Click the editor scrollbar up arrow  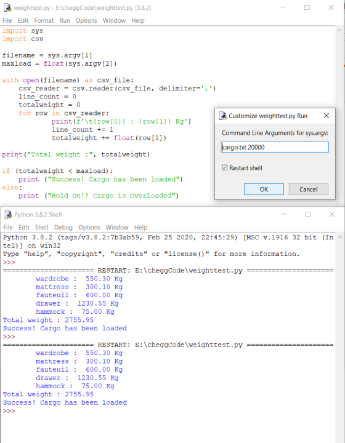tap(339, 30)
